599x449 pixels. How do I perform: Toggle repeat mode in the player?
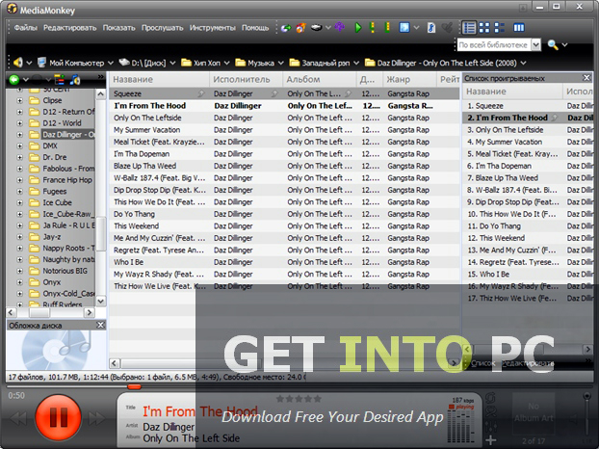pyautogui.click(x=490, y=398)
